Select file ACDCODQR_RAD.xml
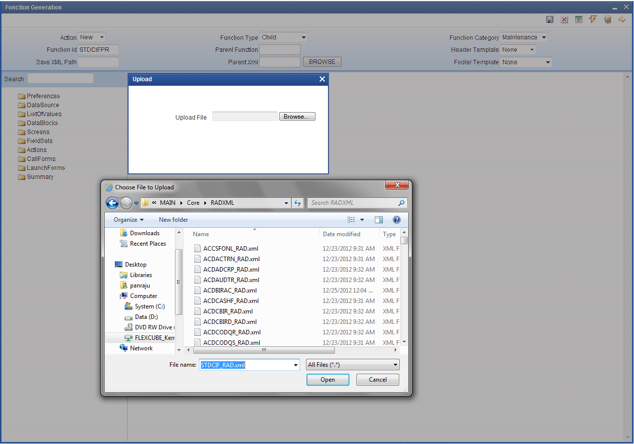The height and width of the screenshot is (444, 634). [232, 332]
